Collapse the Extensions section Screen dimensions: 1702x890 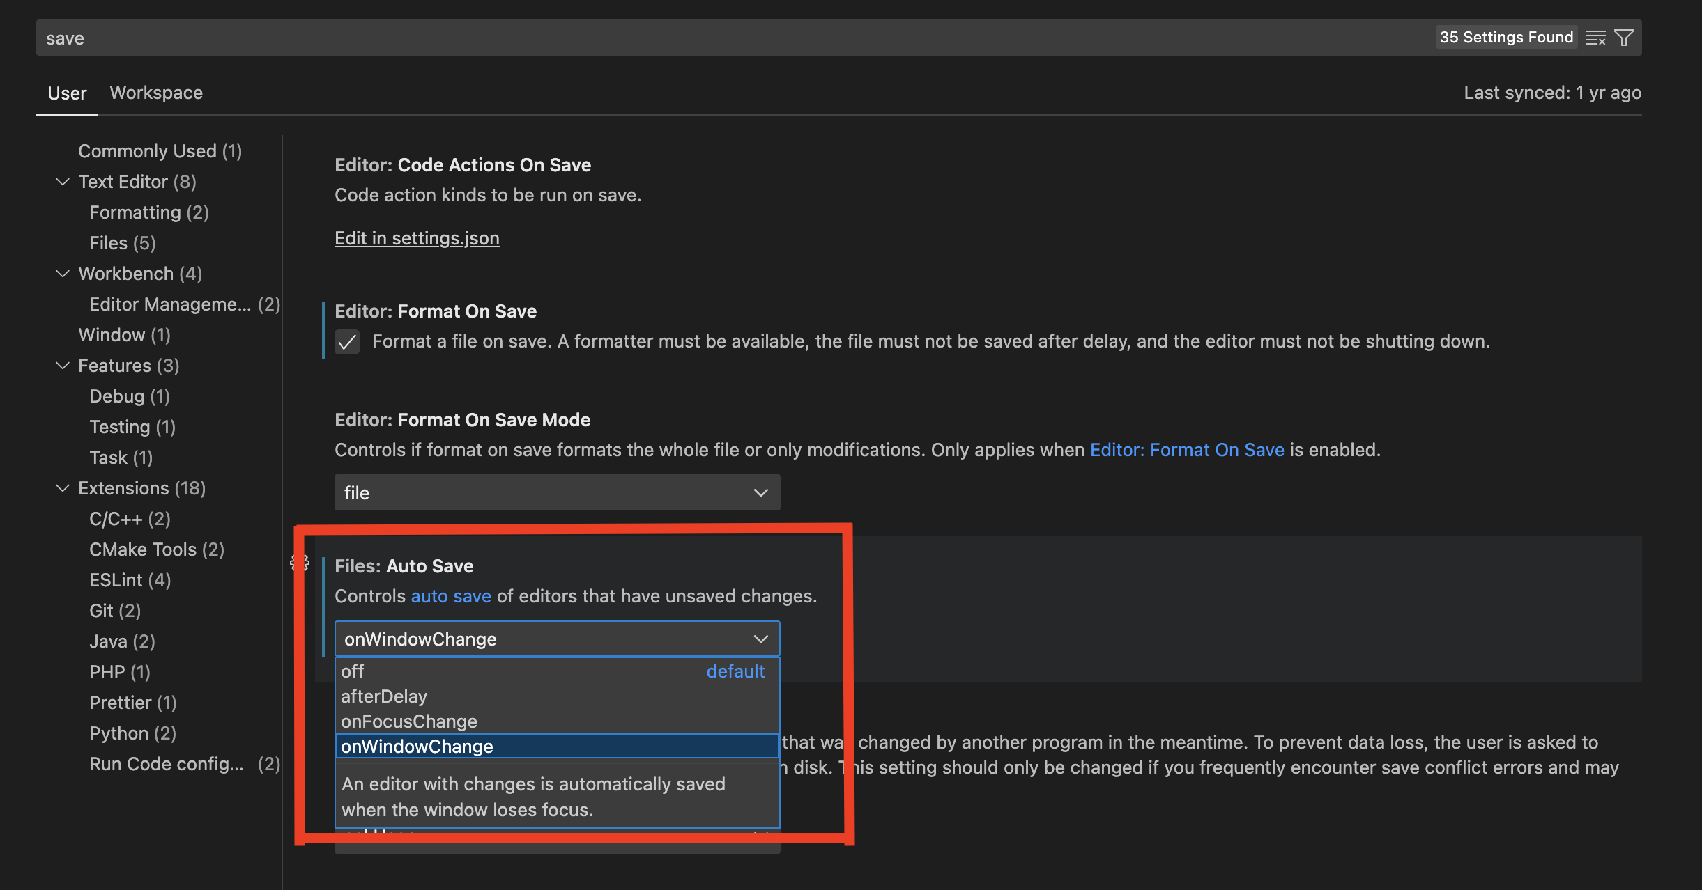point(62,487)
